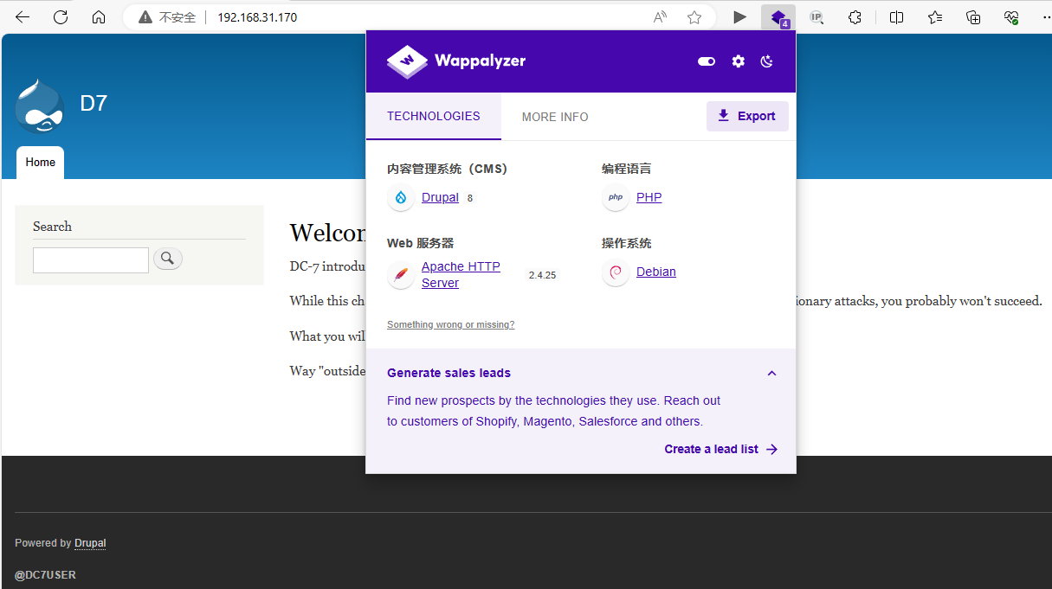Click Create a lead list link

721,449
